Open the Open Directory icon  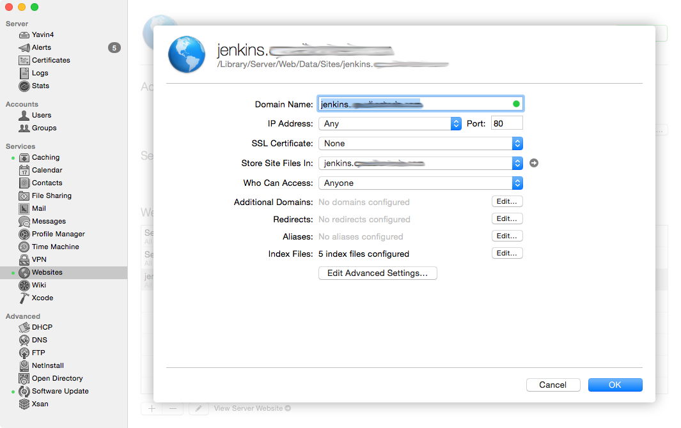[24, 379]
